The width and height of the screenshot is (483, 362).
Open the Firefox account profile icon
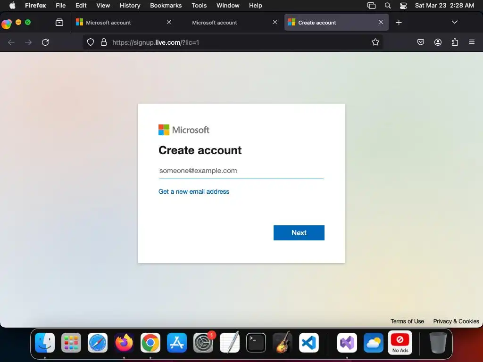pos(438,42)
